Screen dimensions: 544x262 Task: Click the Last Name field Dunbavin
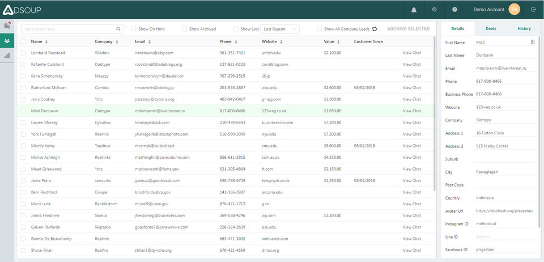504,56
